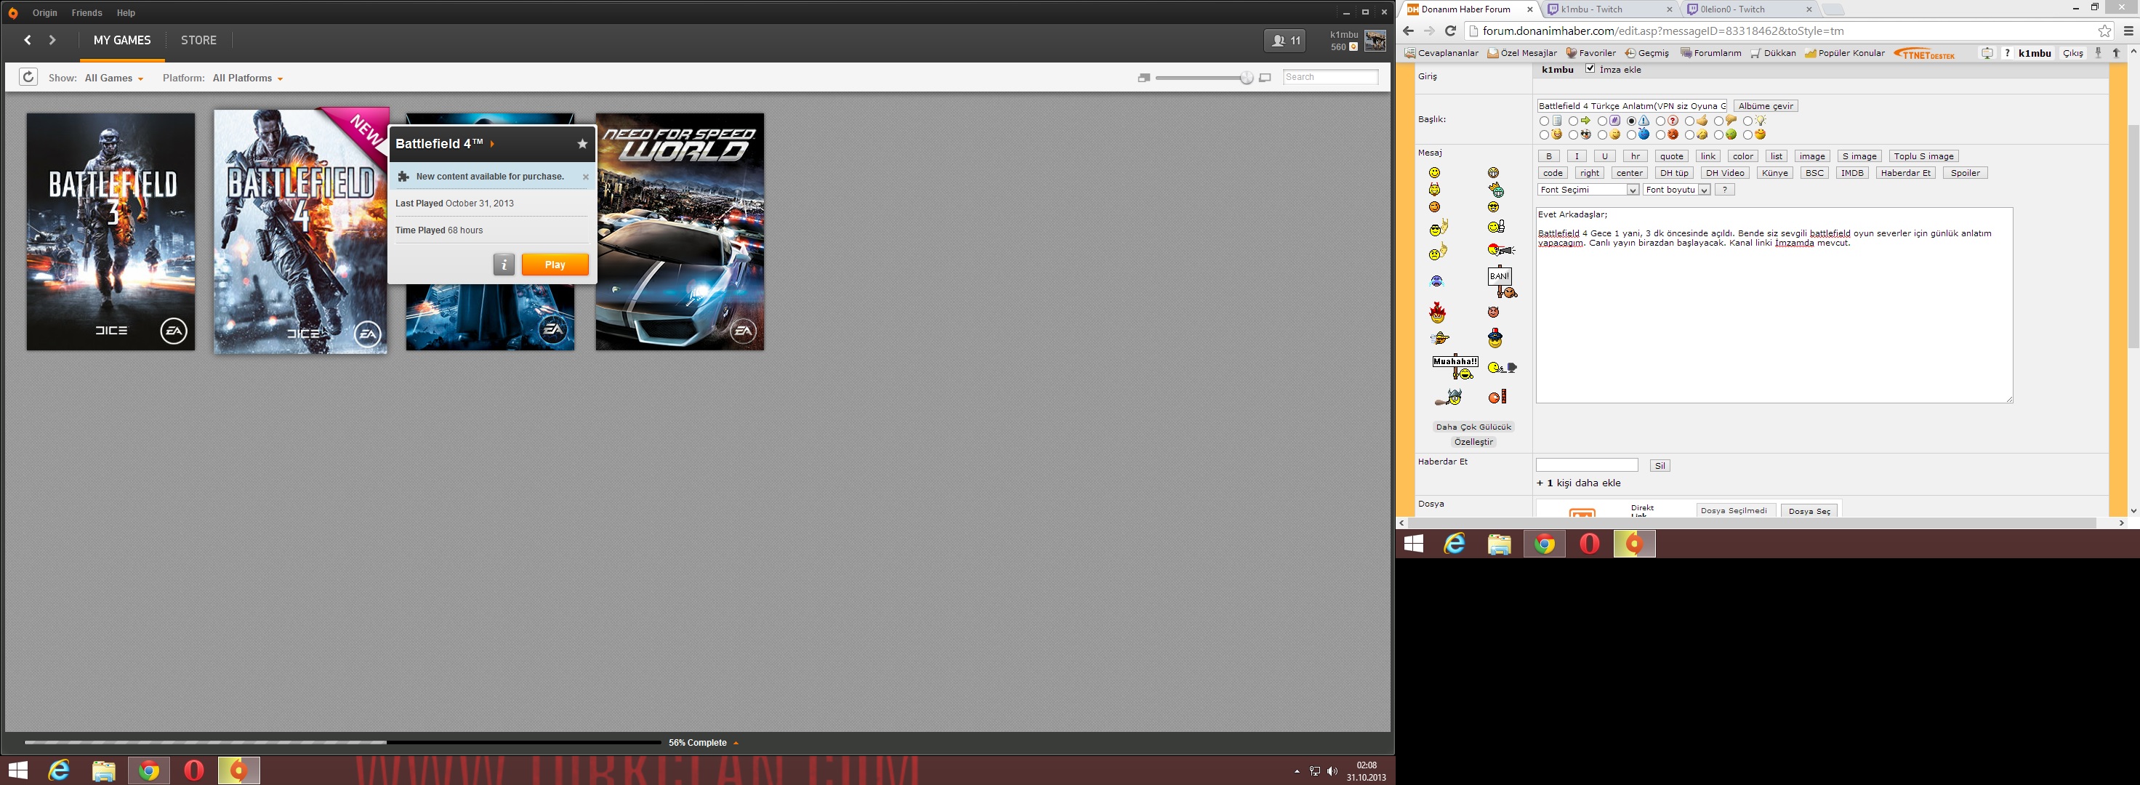Open Özel Mesajlar in forum toolbar
Screen dimensions: 2140x785
click(x=1522, y=53)
